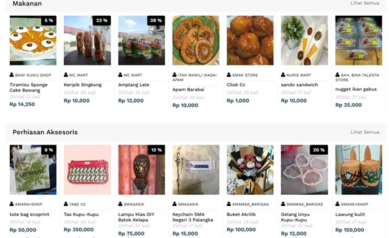389x238 pixels.
Task: Open Lihat Semua for Makanan section
Action: point(365,3)
